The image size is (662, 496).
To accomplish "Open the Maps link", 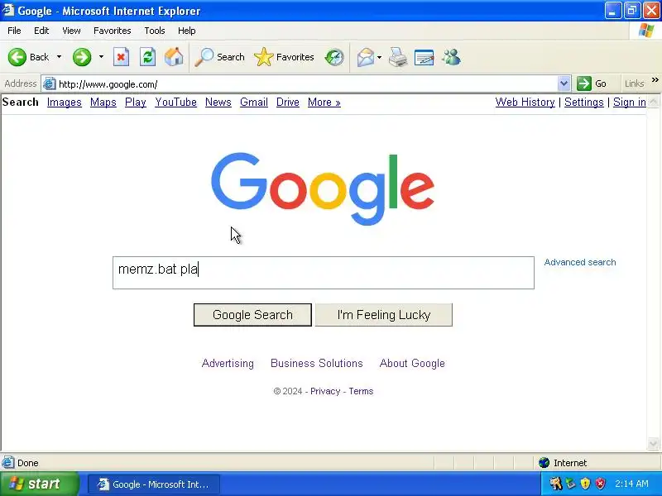I will pos(103,102).
